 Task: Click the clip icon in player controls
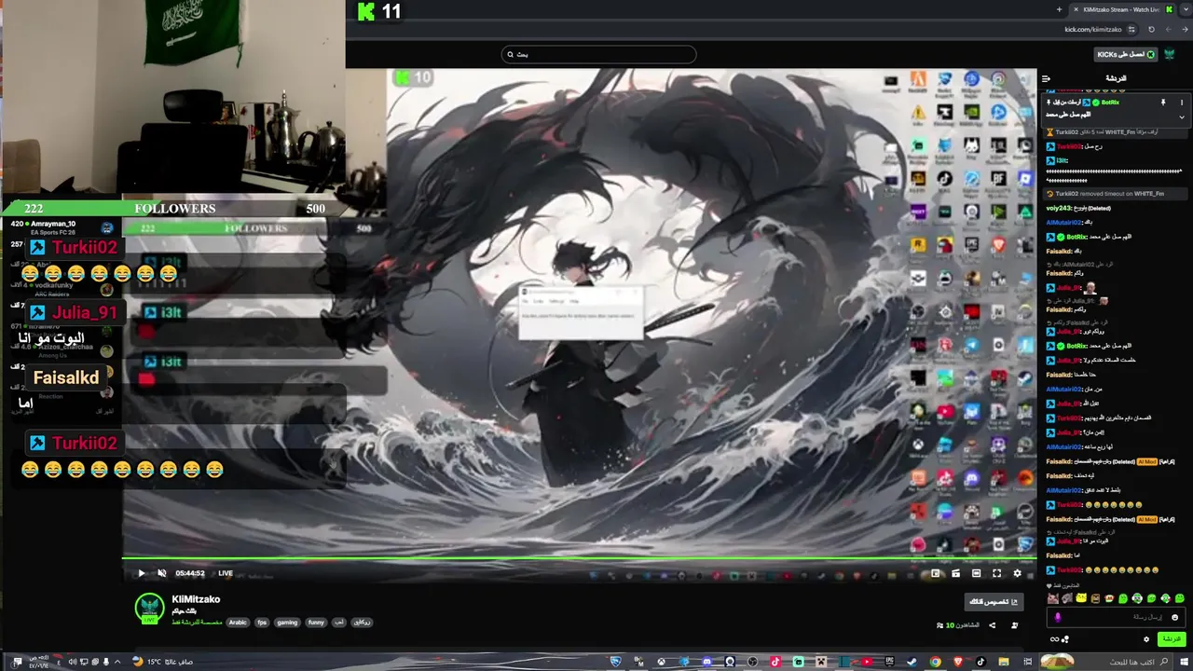tap(955, 573)
